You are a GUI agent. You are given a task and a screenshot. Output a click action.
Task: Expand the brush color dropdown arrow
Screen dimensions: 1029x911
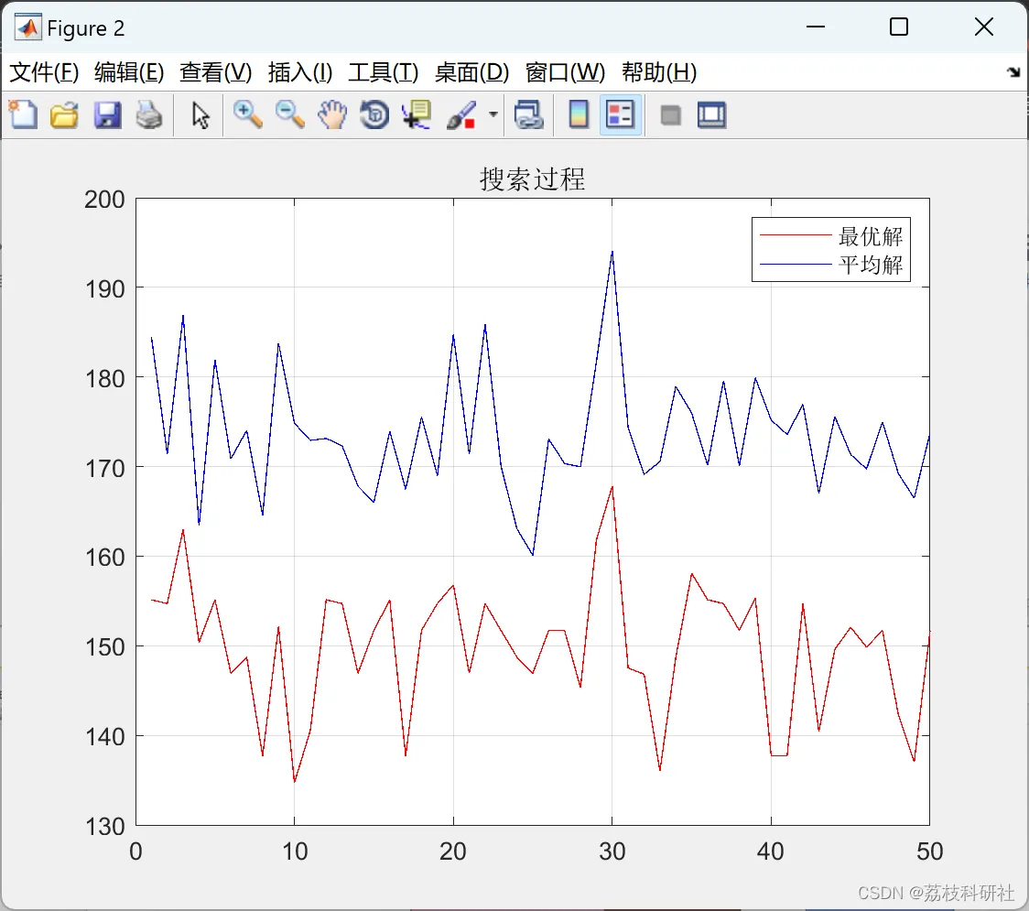point(493,114)
